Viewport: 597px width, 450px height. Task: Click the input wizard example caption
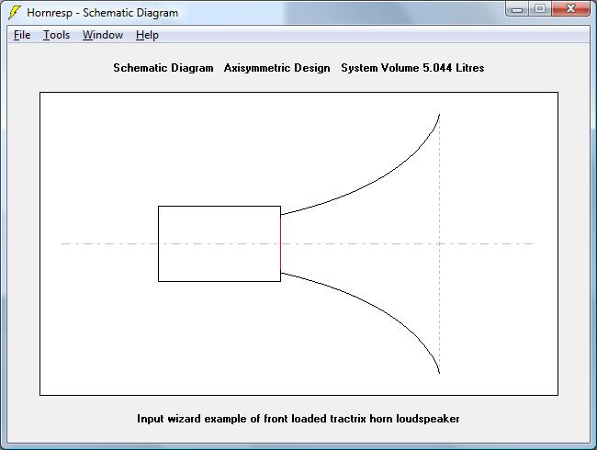[298, 419]
